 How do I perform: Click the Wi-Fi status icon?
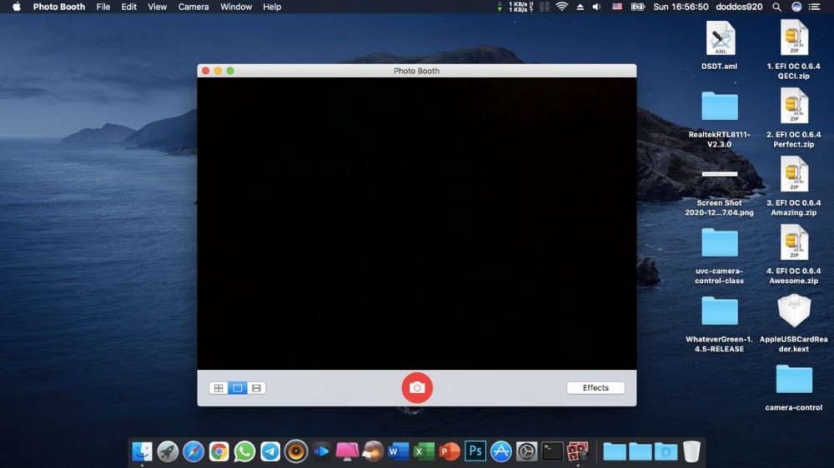[561, 7]
